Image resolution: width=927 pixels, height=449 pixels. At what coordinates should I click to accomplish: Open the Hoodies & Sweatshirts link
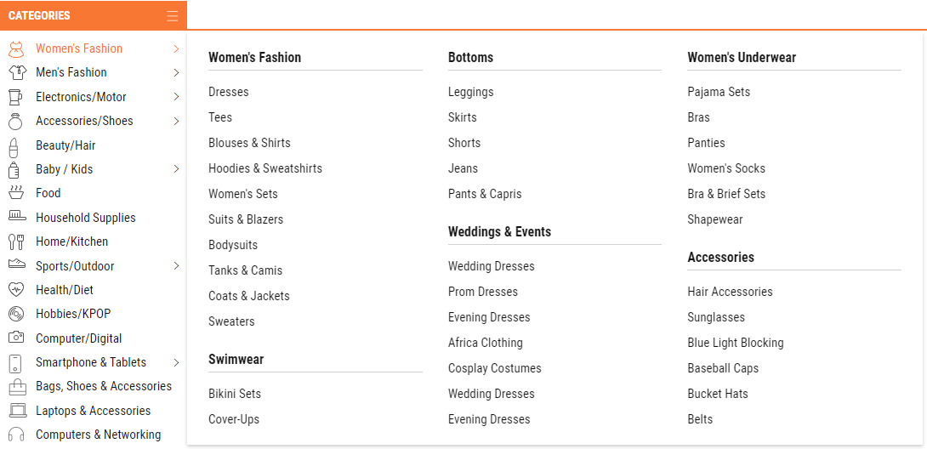pos(265,168)
